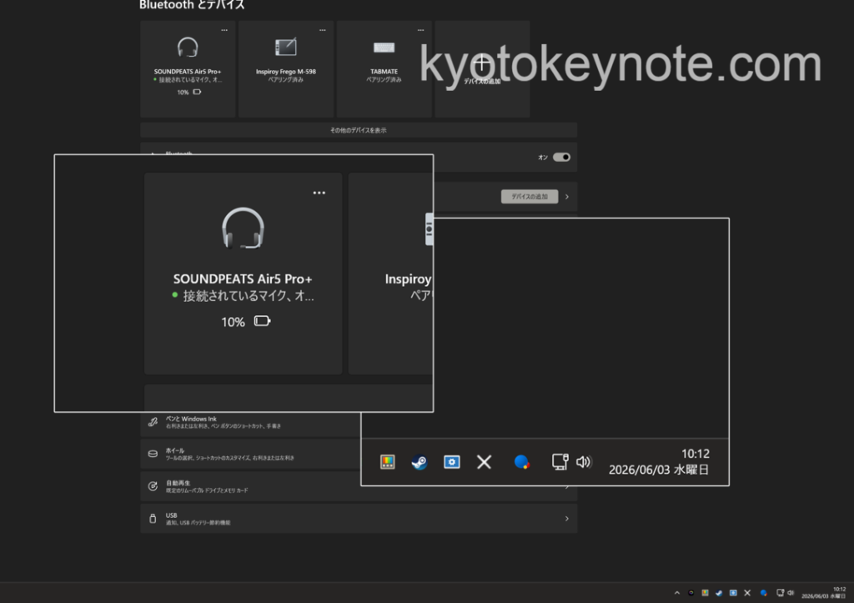Click the ペアリング済み status under Inspiroy Frego M-598
Viewport: 854px width, 603px height.
click(286, 79)
